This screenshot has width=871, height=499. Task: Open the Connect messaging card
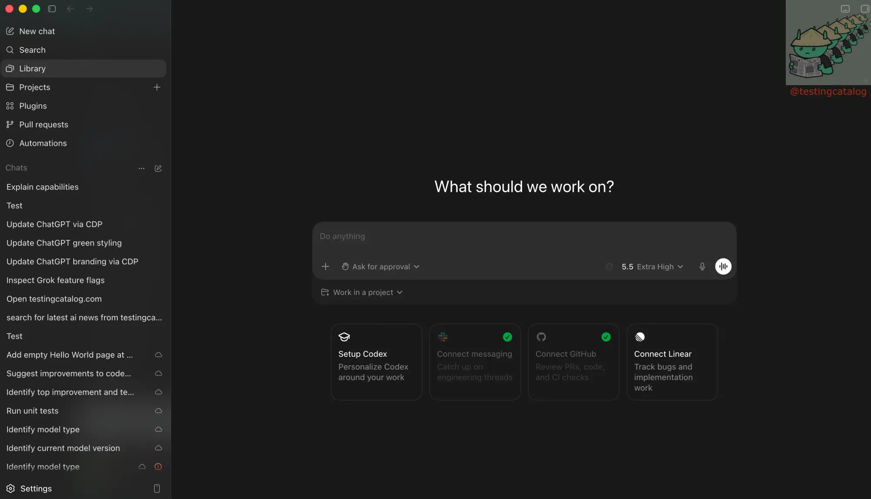(x=475, y=362)
